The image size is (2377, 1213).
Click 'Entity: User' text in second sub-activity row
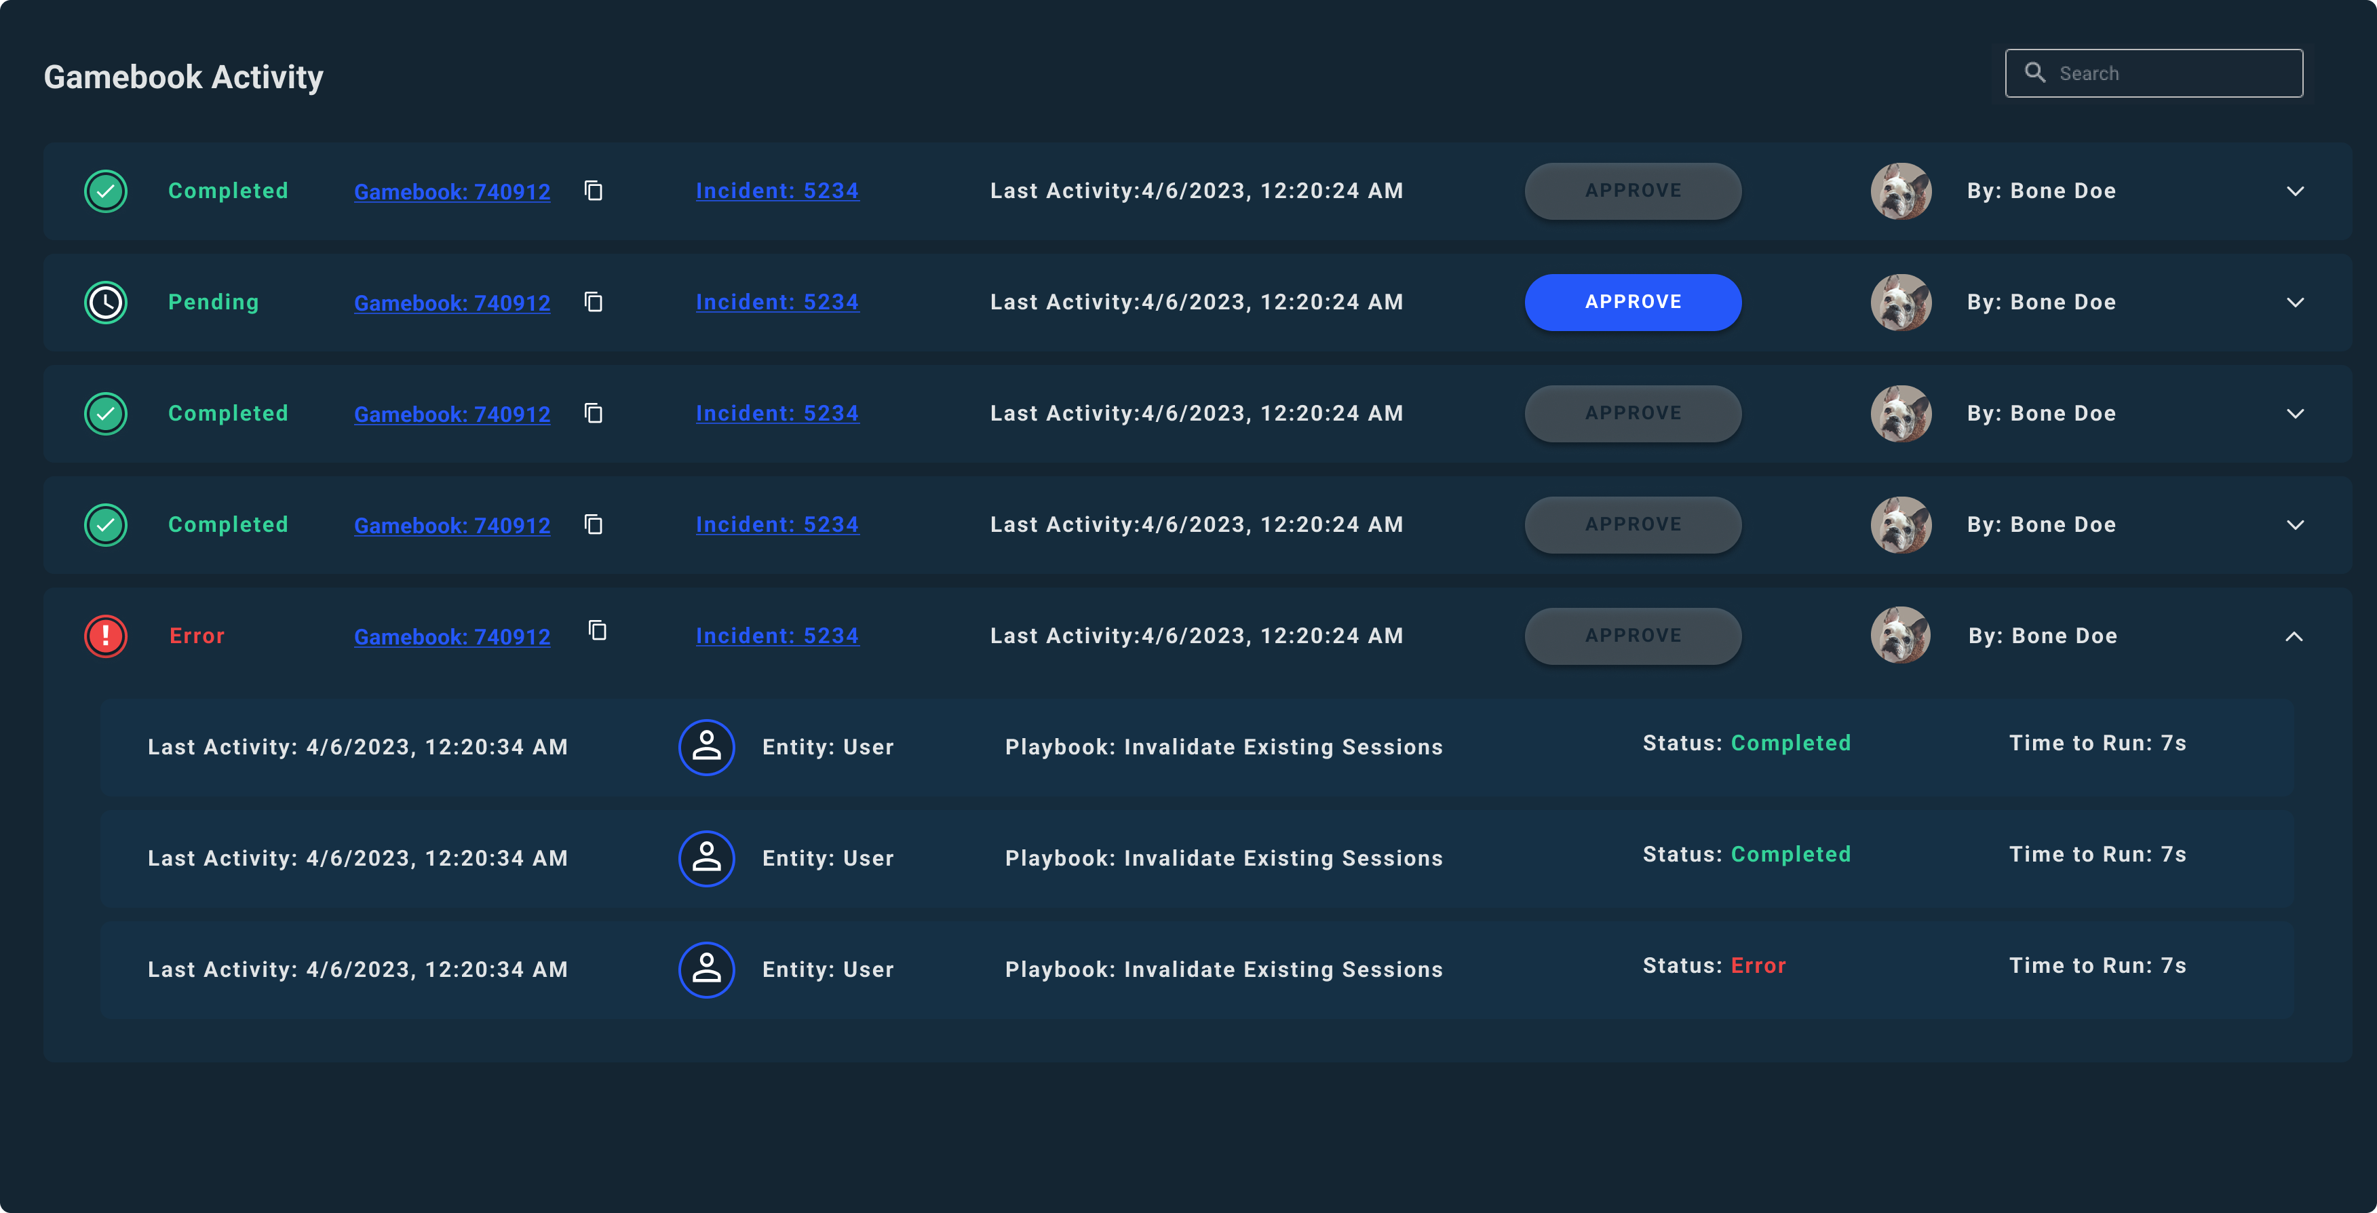pos(828,858)
